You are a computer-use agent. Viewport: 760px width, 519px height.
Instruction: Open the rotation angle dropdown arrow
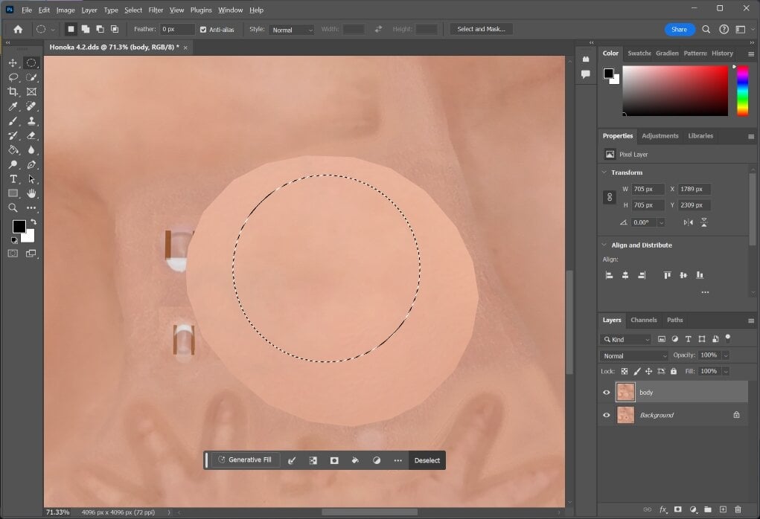tap(661, 223)
